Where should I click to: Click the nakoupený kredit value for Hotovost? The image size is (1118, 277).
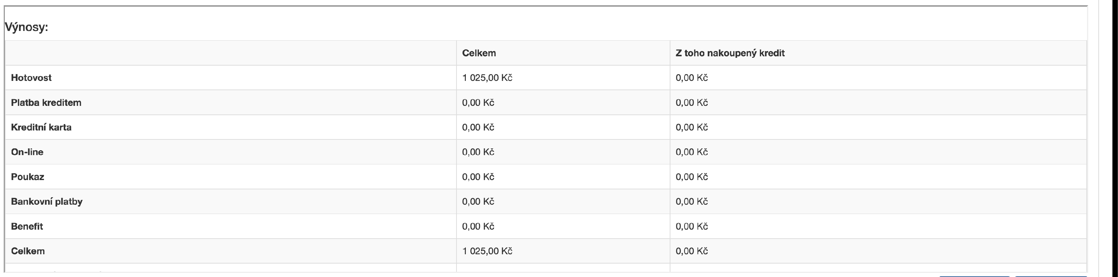691,78
